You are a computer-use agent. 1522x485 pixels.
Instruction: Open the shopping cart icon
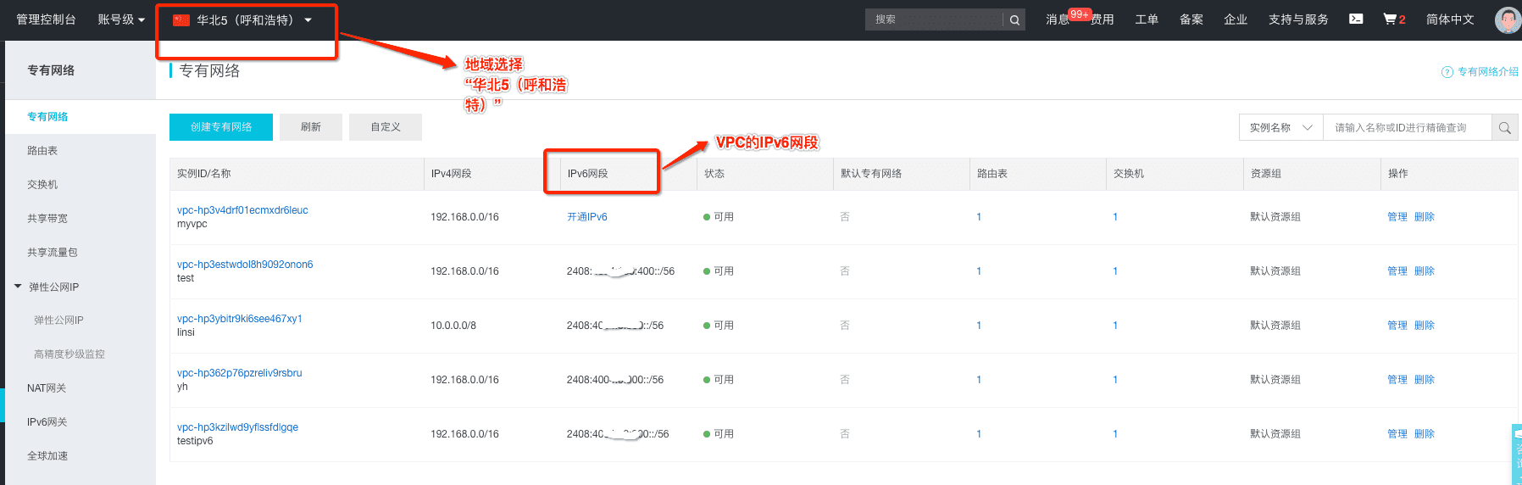[1390, 19]
